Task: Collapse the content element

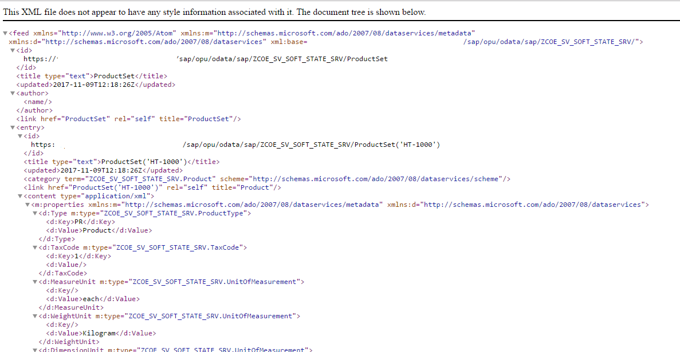Action: tap(19, 195)
